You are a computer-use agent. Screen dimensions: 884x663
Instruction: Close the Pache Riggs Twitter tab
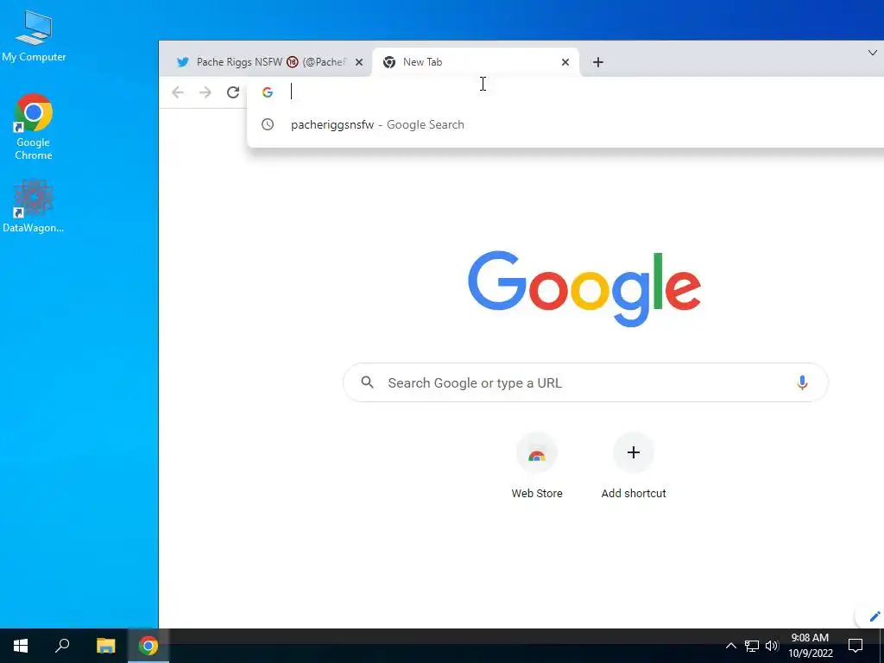(x=359, y=62)
